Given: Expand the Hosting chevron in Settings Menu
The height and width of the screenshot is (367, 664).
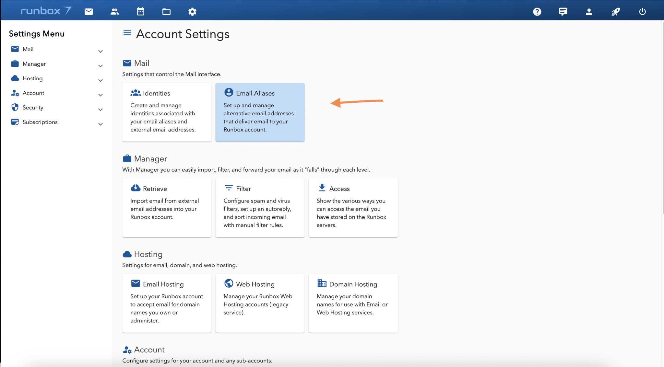Looking at the screenshot, I should point(101,80).
